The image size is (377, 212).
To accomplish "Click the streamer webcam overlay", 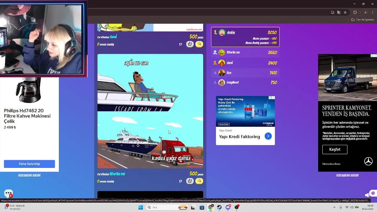I will [x=44, y=39].
